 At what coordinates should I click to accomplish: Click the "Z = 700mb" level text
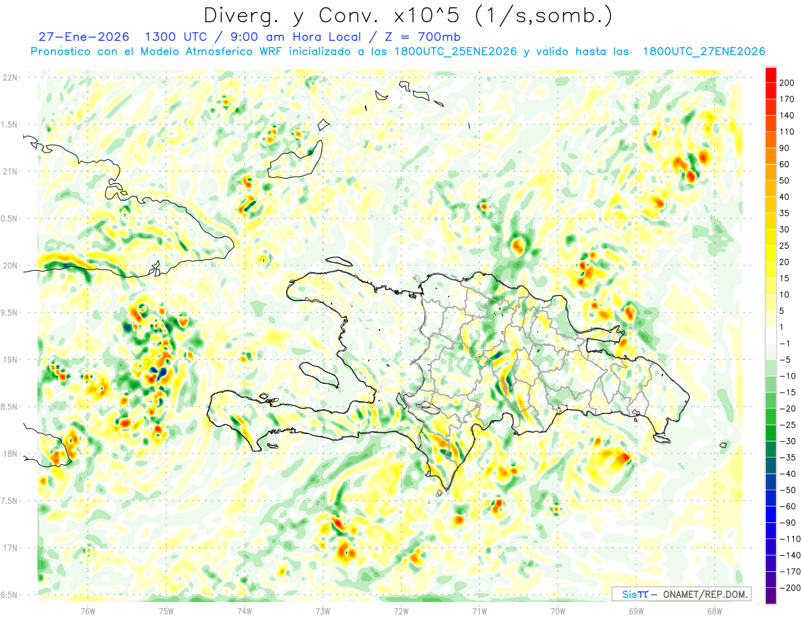pos(424,37)
